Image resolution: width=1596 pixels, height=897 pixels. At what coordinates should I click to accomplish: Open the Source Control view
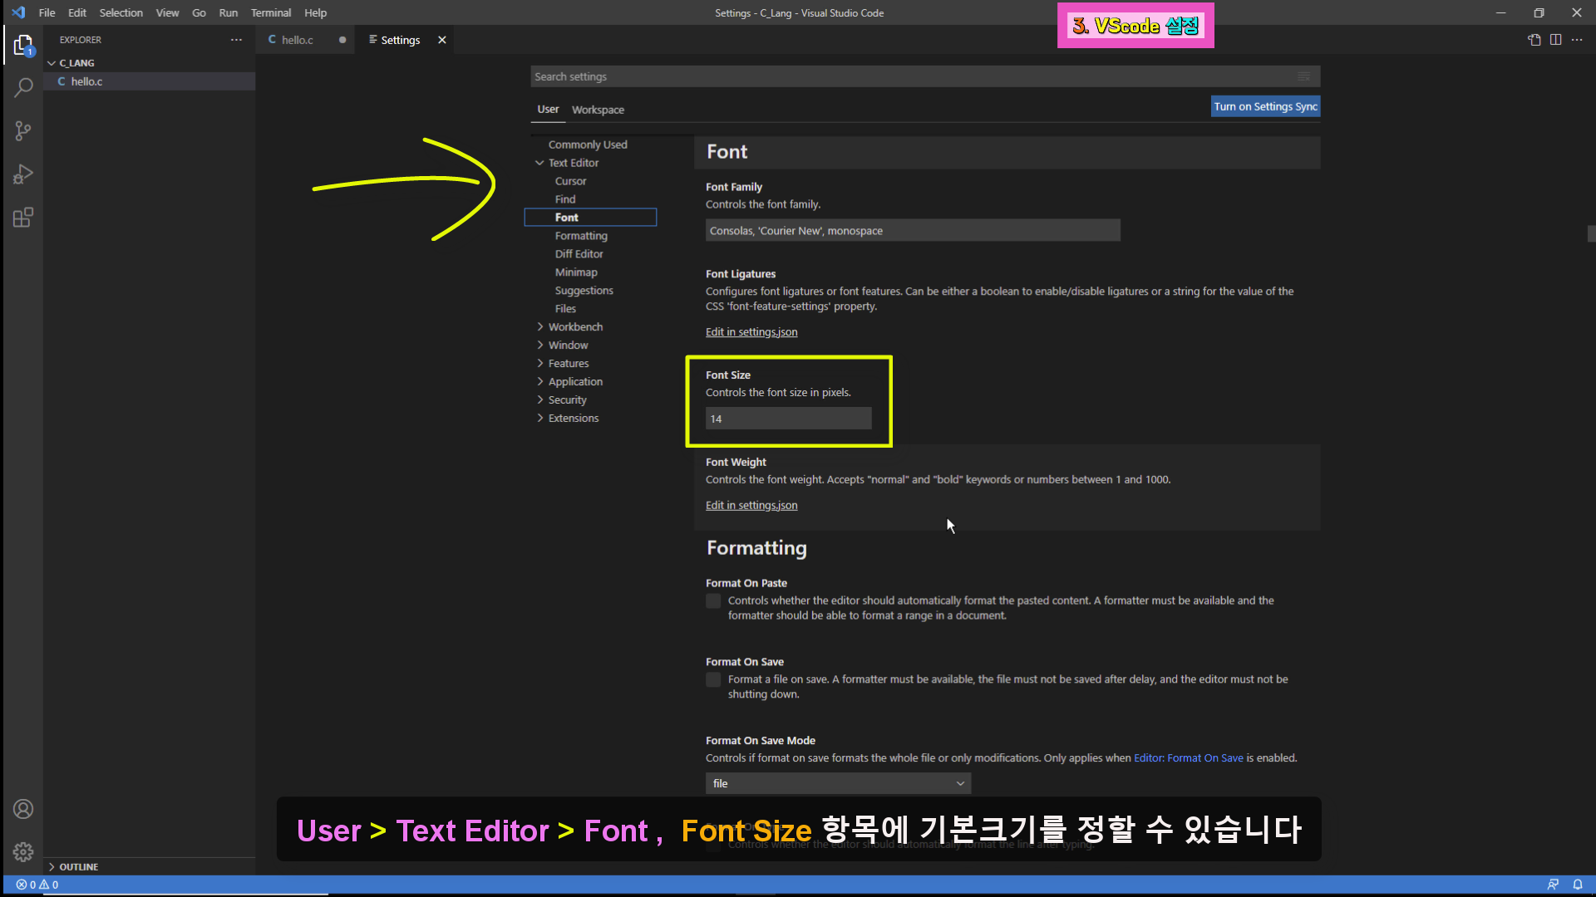[x=23, y=130]
